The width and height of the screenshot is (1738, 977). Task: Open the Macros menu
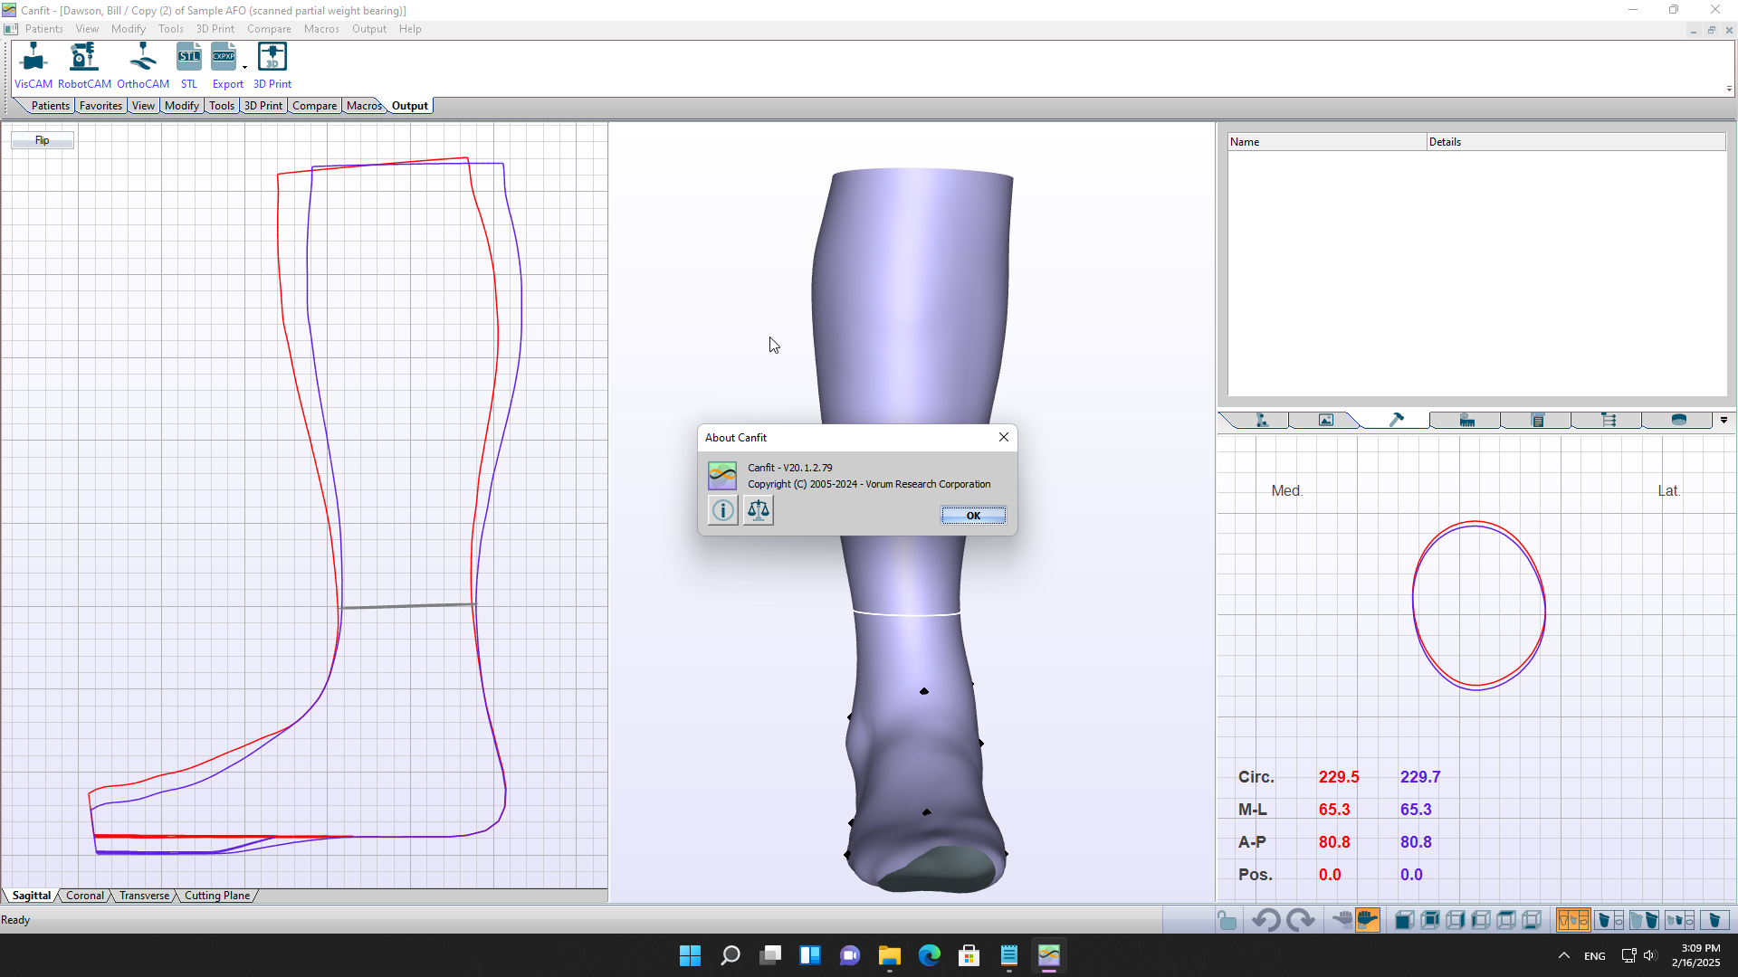pyautogui.click(x=321, y=29)
